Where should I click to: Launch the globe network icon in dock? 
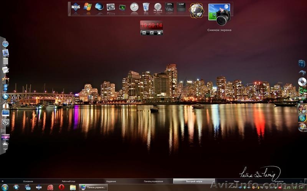point(196,10)
